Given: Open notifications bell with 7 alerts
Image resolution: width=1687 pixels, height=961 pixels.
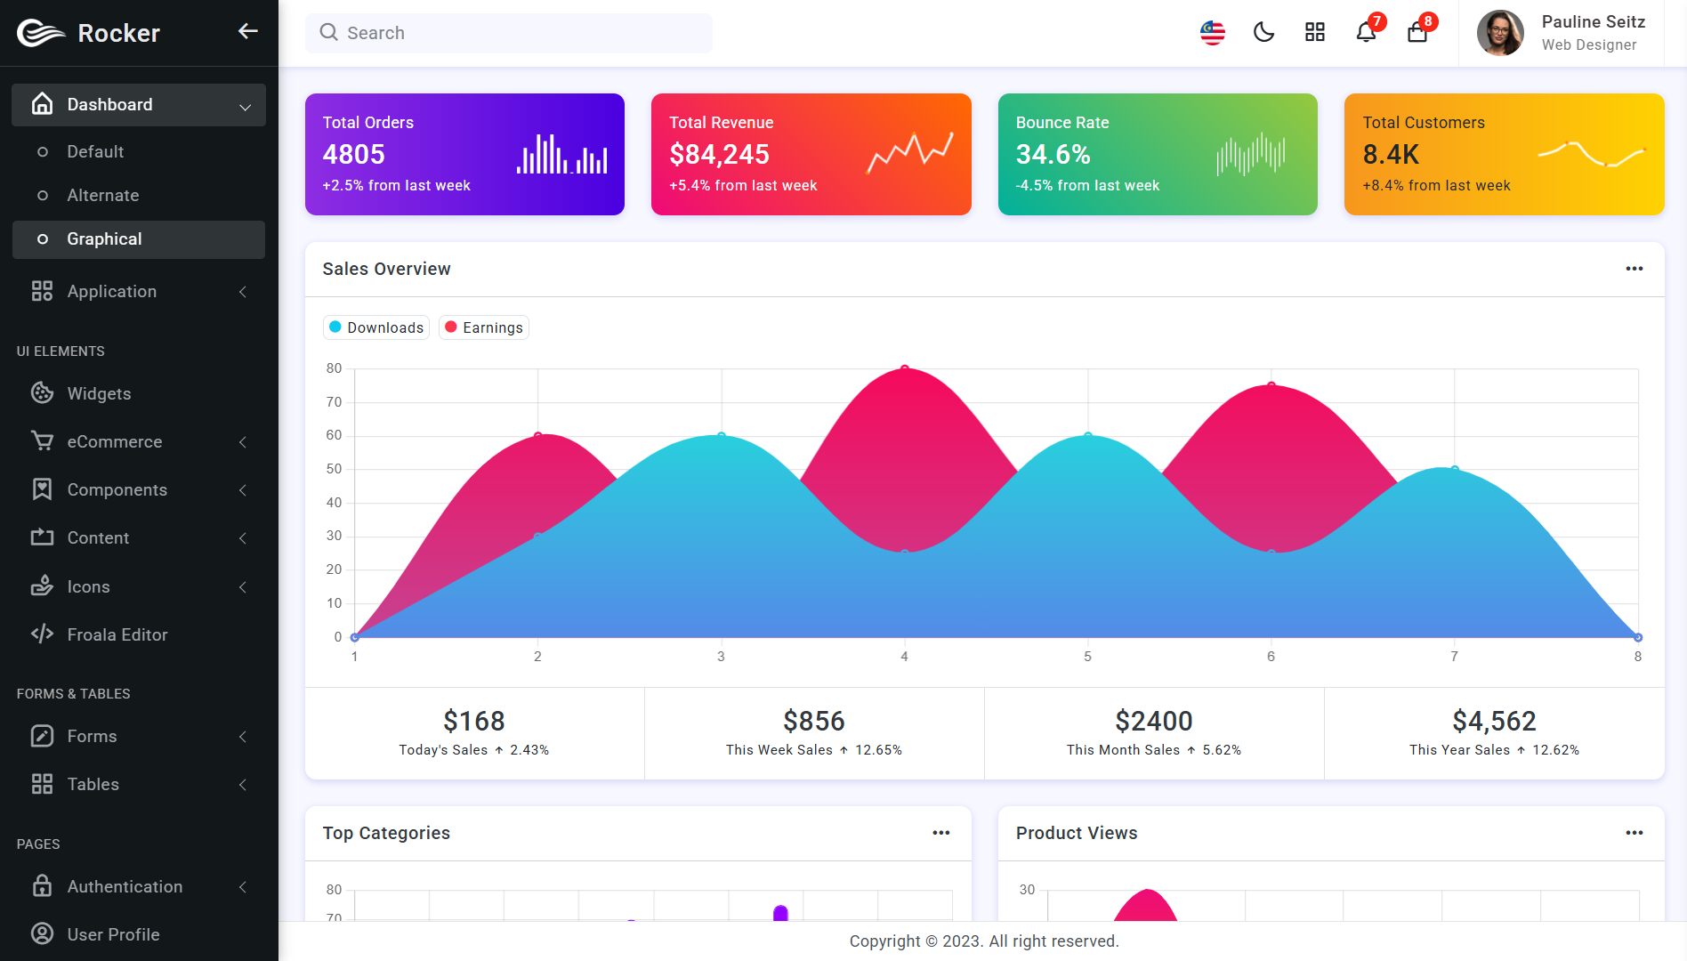Looking at the screenshot, I should (1366, 33).
